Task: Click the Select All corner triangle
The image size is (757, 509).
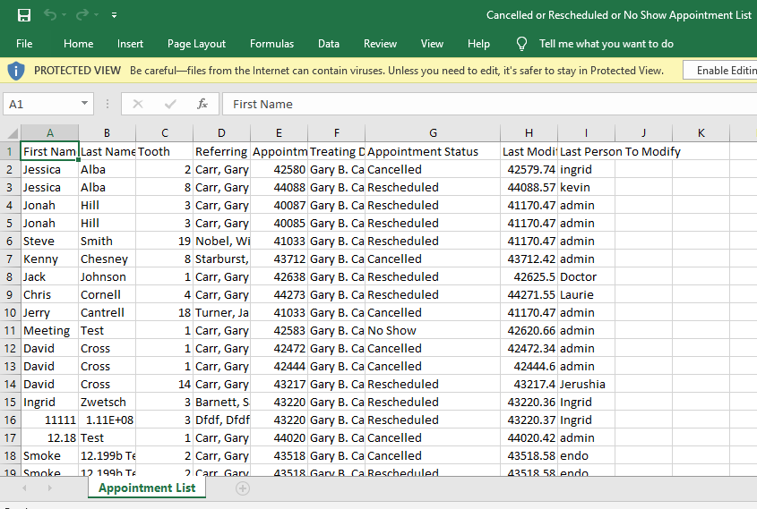Action: (x=11, y=133)
